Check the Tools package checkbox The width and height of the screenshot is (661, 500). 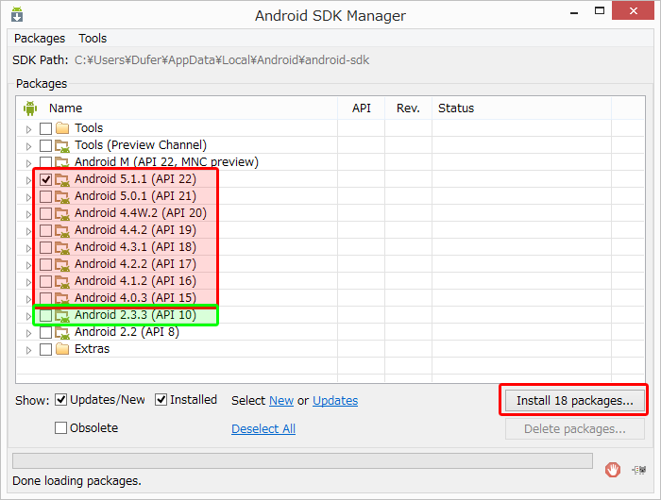click(x=45, y=128)
